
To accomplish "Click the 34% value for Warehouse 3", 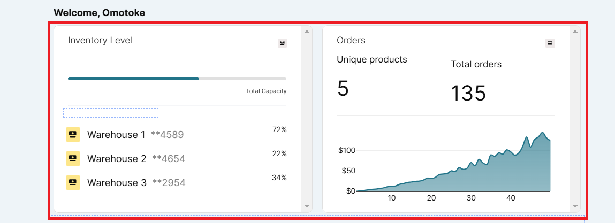I will click(279, 178).
